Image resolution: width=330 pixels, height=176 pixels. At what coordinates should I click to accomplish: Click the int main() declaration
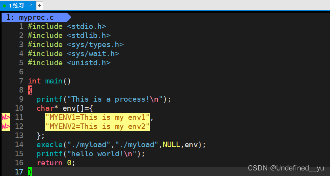click(x=50, y=81)
